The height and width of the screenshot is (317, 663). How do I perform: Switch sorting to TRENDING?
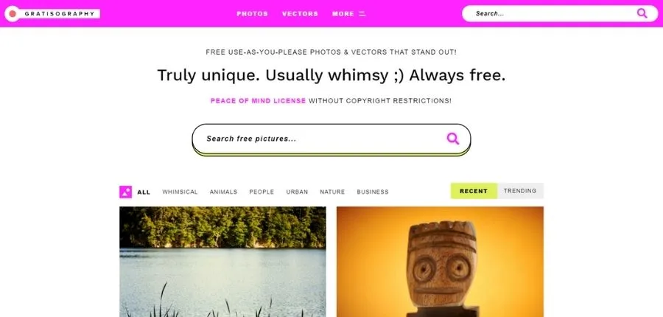point(520,191)
